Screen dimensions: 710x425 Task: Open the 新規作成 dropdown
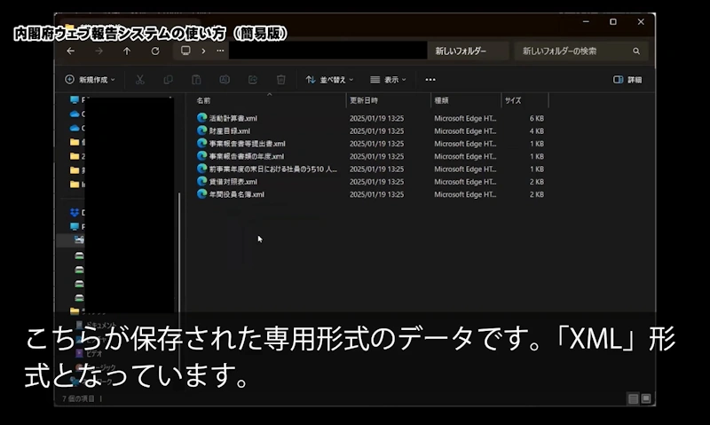91,80
